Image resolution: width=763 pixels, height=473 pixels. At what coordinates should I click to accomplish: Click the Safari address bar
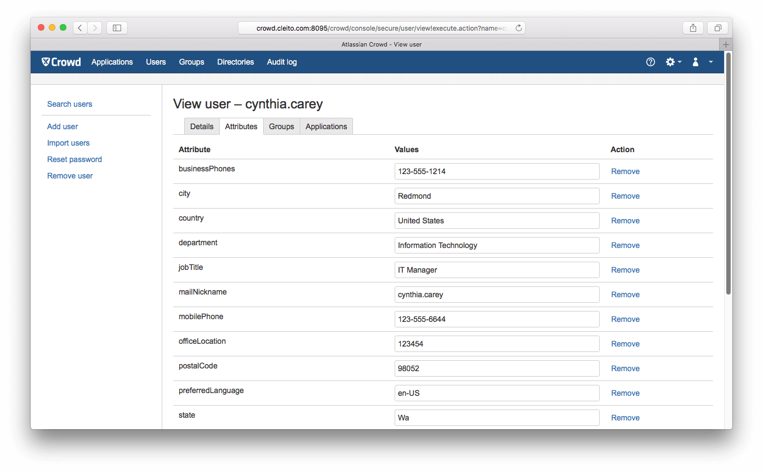tap(381, 27)
